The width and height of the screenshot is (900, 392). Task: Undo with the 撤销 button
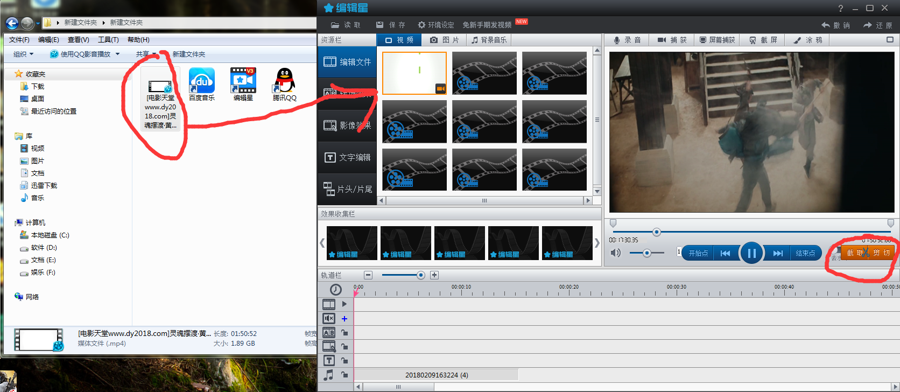coord(835,25)
